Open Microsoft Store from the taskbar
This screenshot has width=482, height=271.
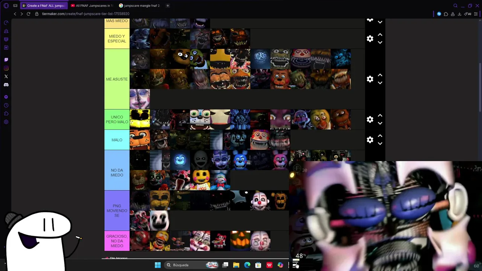258,265
